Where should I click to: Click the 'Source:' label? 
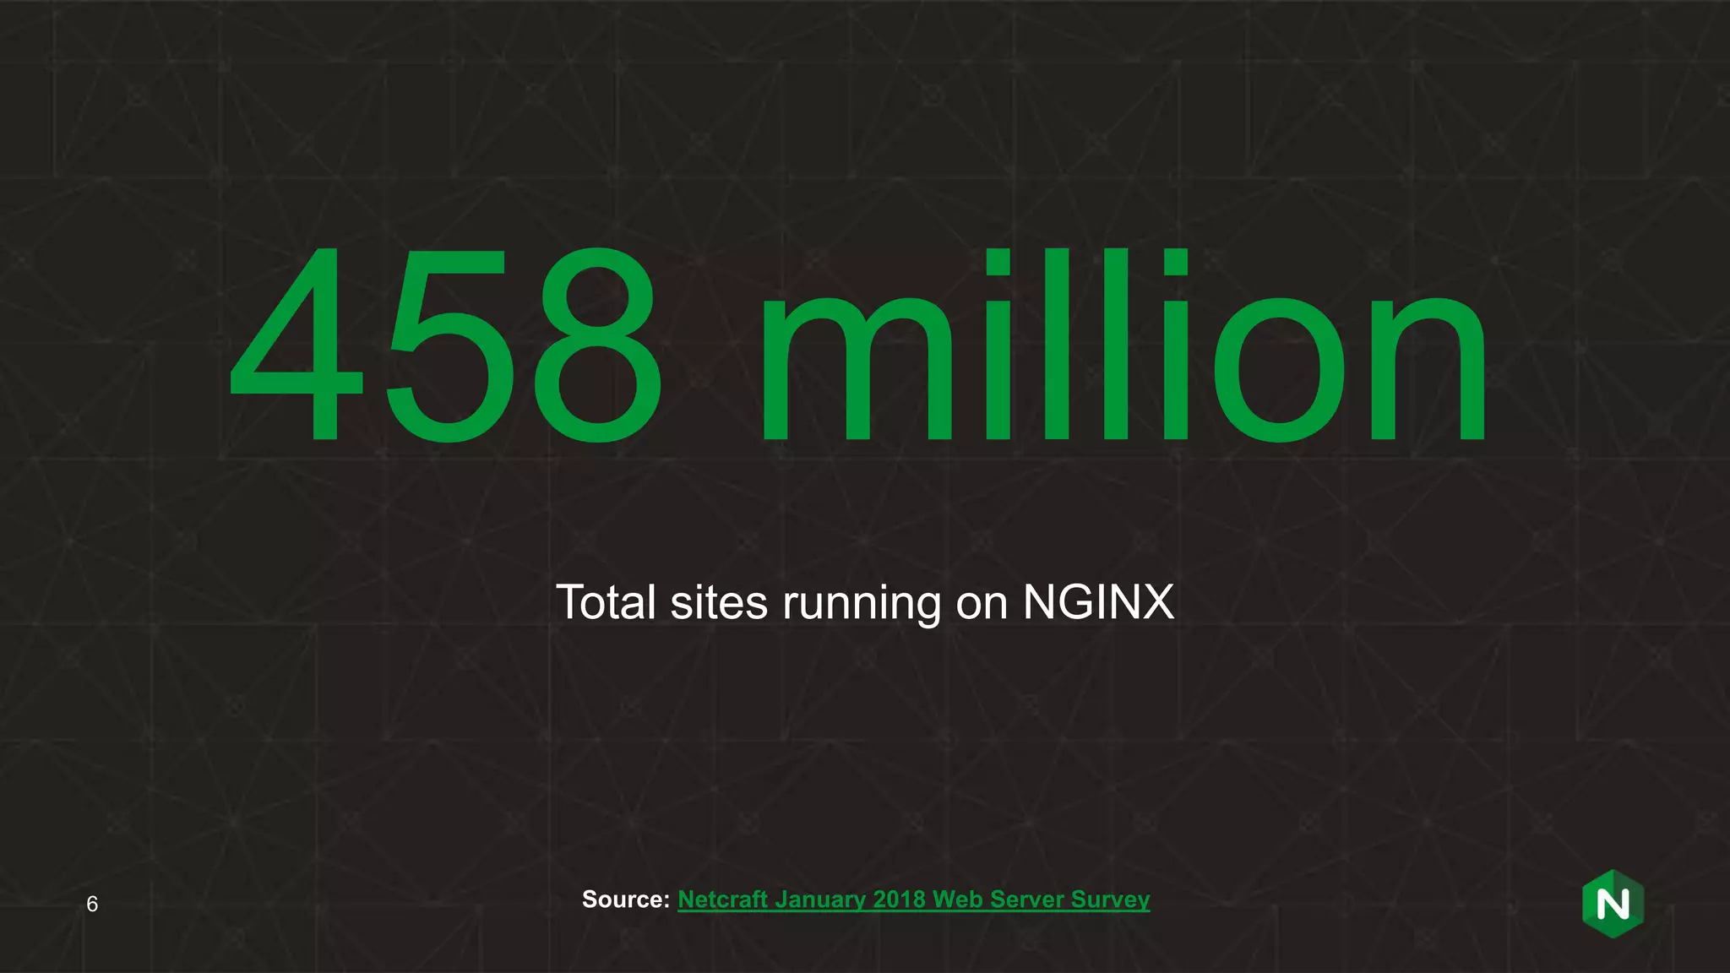click(x=625, y=900)
